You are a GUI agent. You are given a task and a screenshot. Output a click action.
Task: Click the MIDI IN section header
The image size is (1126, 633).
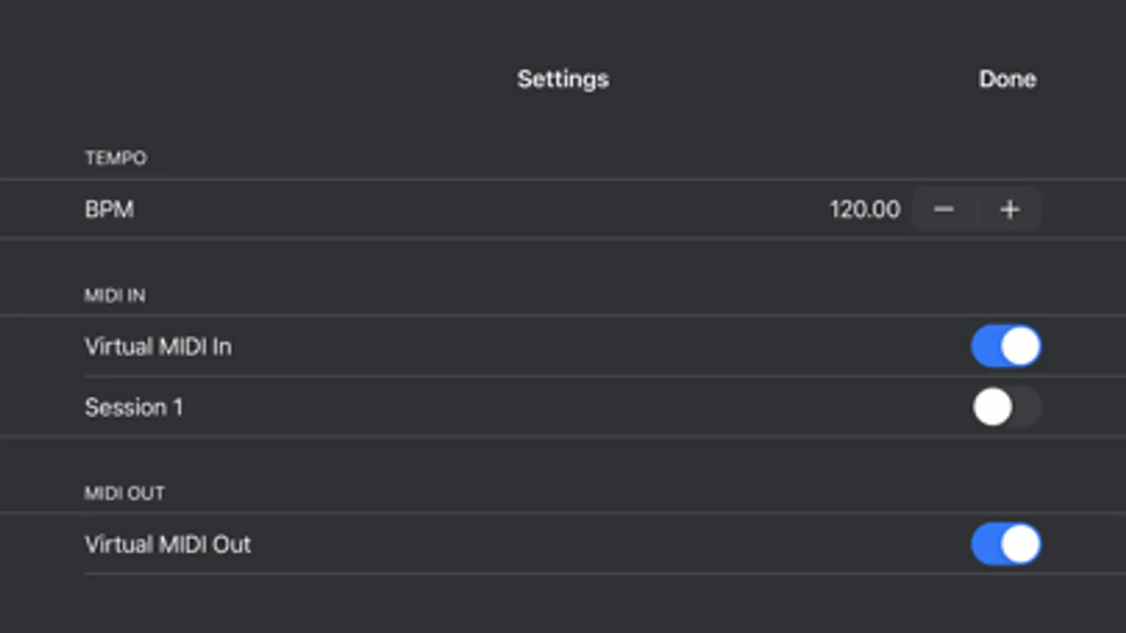pos(115,295)
